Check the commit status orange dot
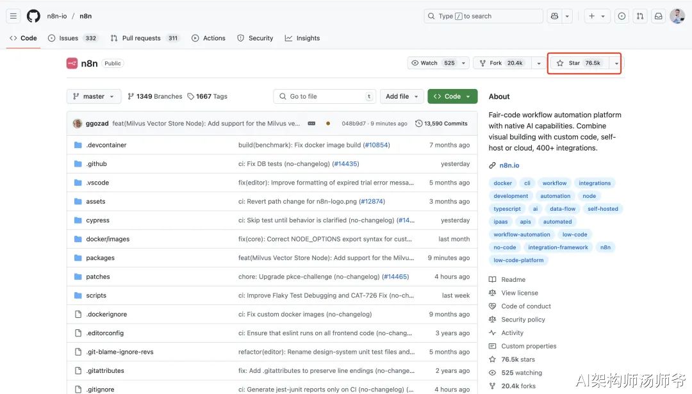This screenshot has width=692, height=394. tap(328, 124)
